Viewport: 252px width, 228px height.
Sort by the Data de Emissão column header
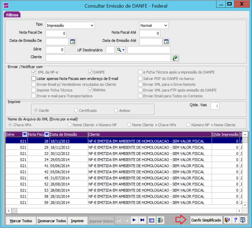(69, 134)
